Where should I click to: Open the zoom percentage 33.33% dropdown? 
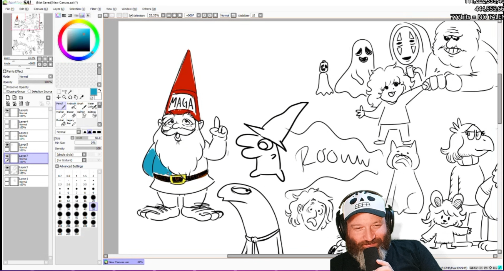coord(164,15)
